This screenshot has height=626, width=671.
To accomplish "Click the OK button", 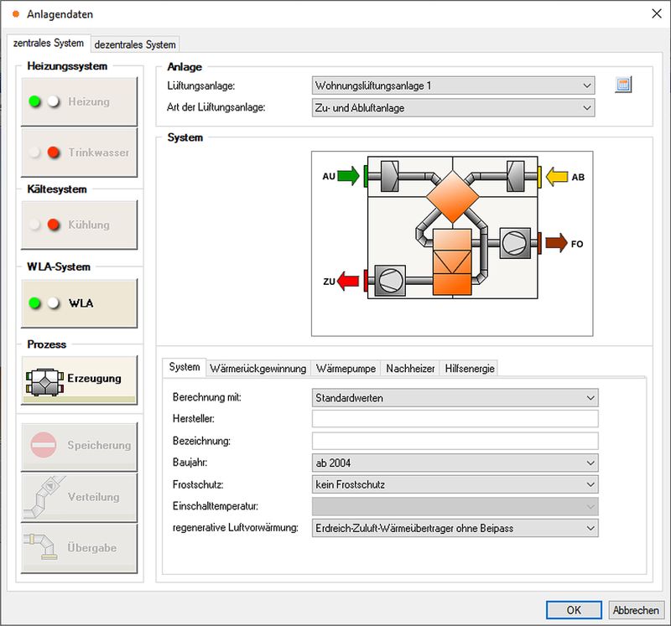I will click(x=574, y=610).
